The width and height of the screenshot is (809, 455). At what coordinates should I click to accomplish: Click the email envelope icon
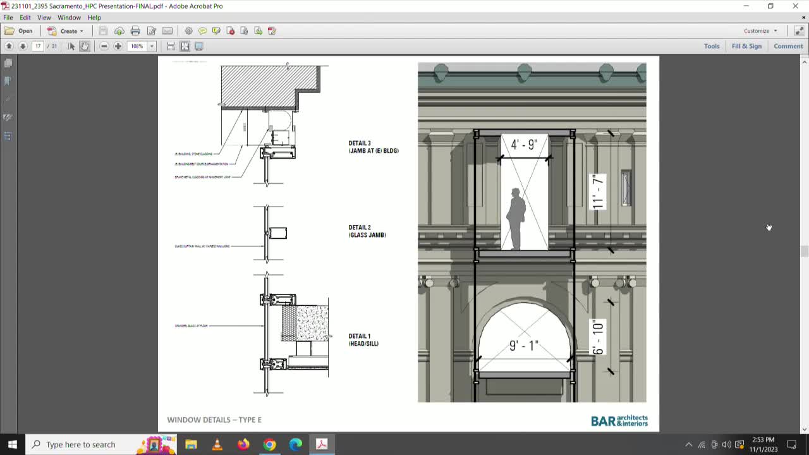[x=167, y=31]
